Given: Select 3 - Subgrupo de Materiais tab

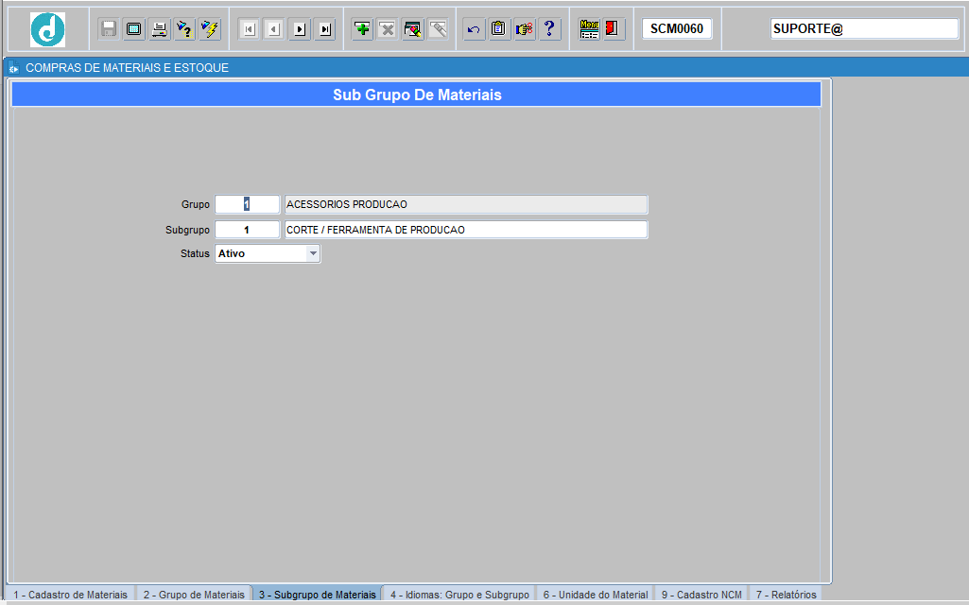Looking at the screenshot, I should pyautogui.click(x=317, y=595).
